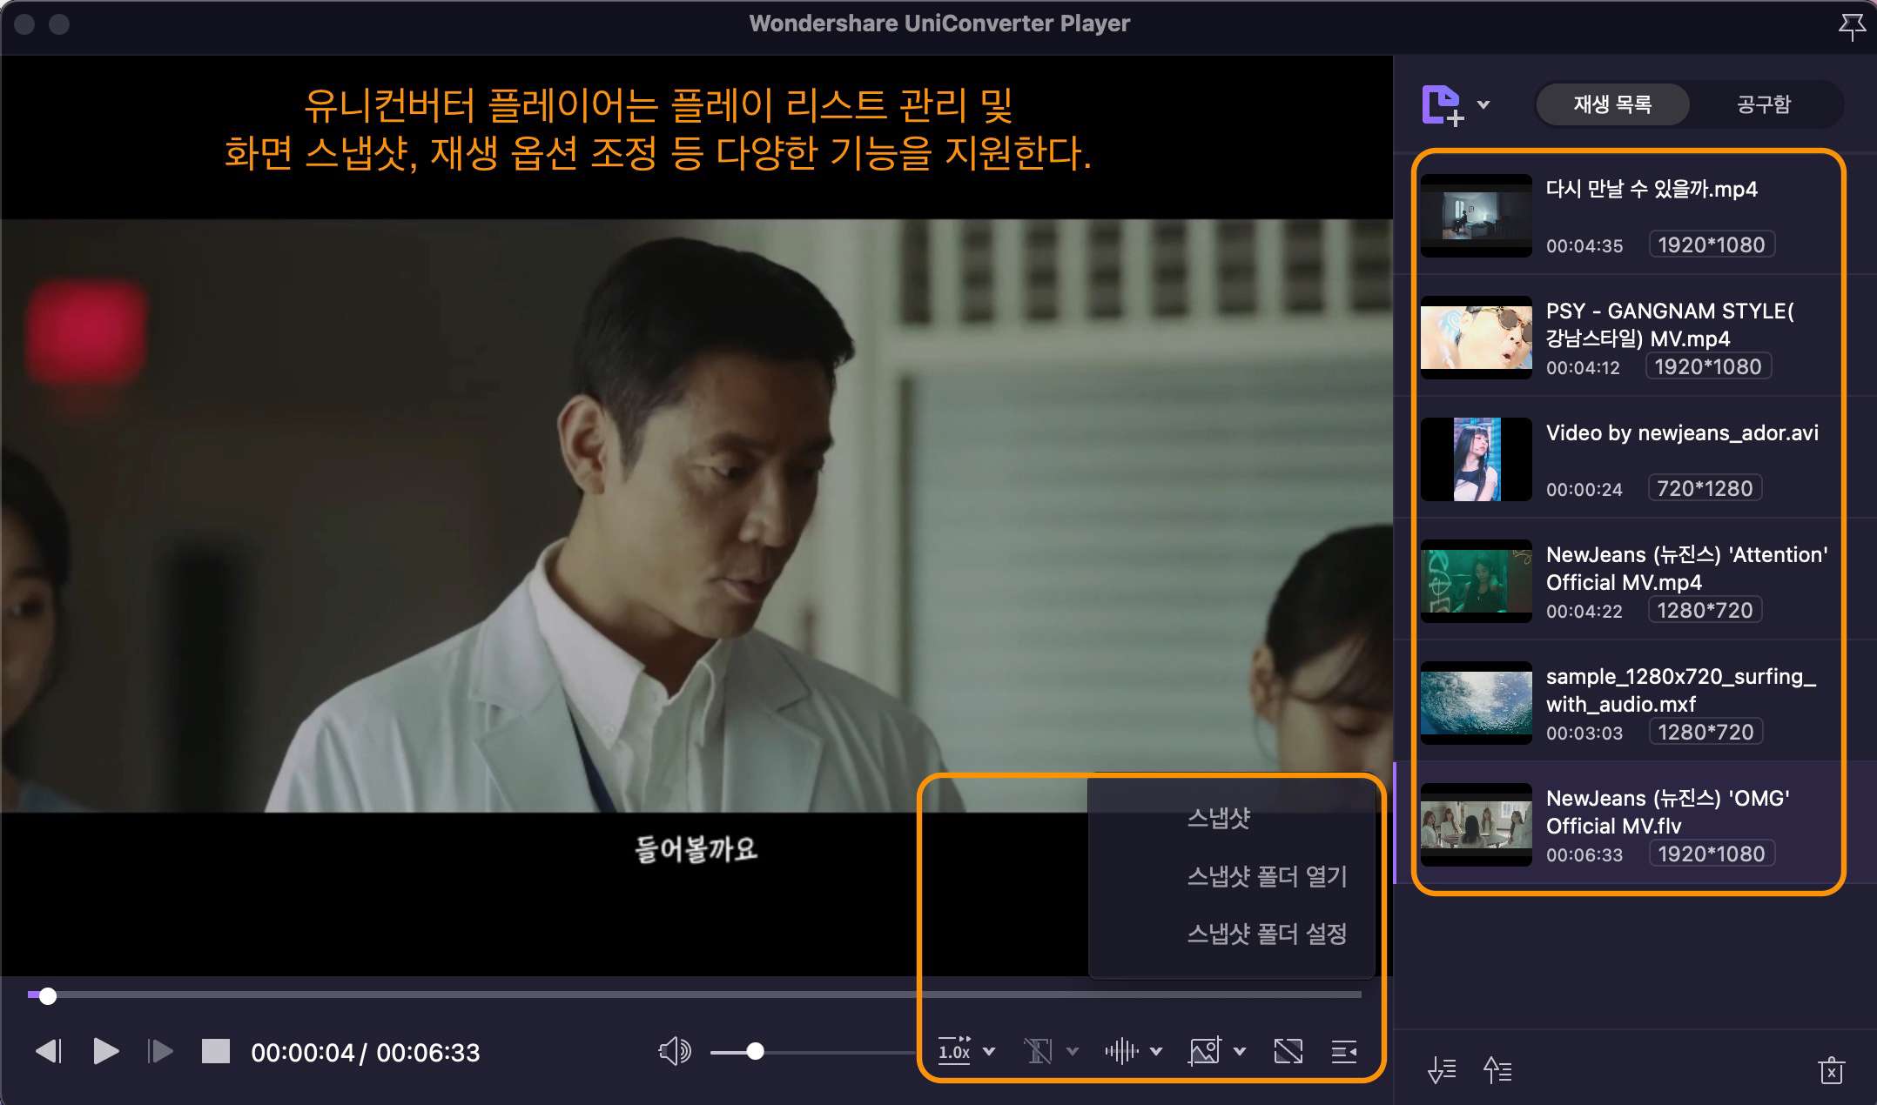Image resolution: width=1877 pixels, height=1105 pixels.
Task: Click the subtitle icon
Action: coord(1038,1051)
